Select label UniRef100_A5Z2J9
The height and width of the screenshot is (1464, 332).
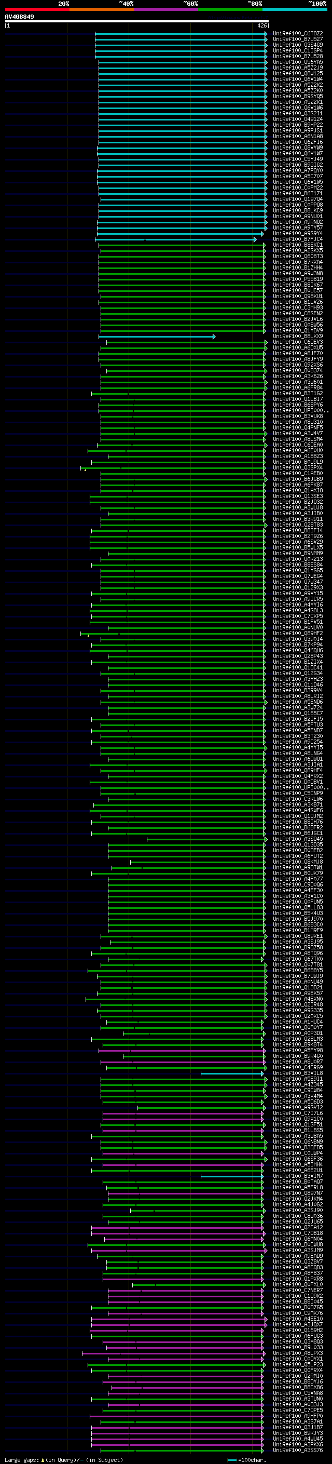[298, 68]
